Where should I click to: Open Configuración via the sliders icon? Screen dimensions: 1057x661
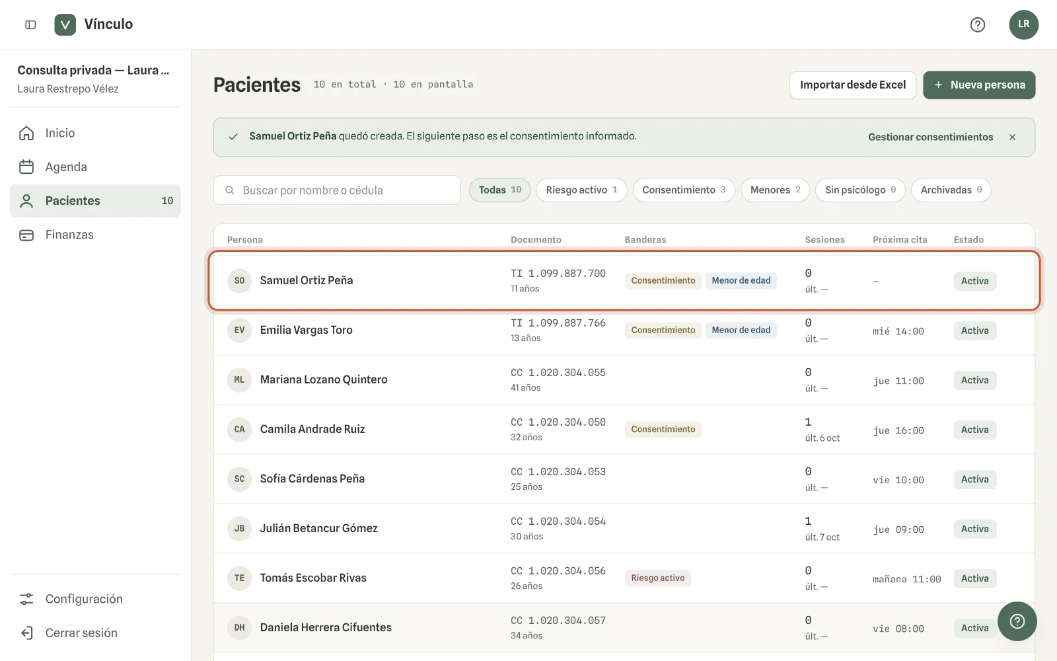pos(26,599)
